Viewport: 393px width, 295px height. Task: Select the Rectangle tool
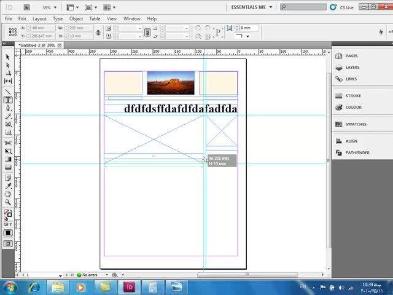(8, 132)
